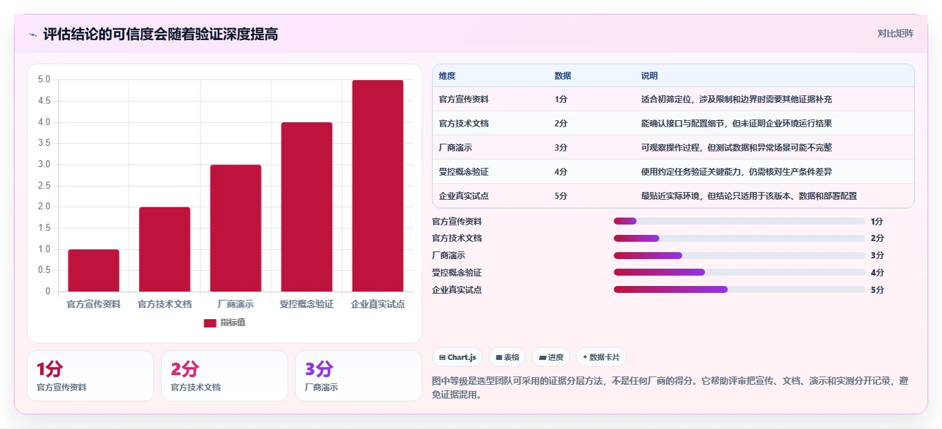The image size is (942, 429).
Task: Click the description starting 可观察操作过程
Action: coord(737,148)
